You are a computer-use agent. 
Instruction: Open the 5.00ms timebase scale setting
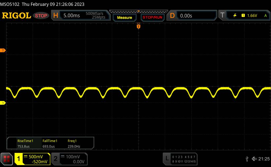[x=72, y=16]
